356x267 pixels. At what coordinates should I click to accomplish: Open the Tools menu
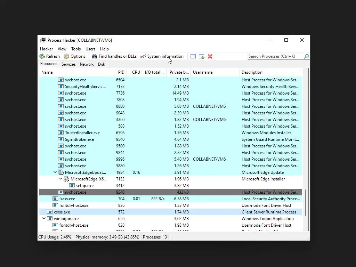76,49
